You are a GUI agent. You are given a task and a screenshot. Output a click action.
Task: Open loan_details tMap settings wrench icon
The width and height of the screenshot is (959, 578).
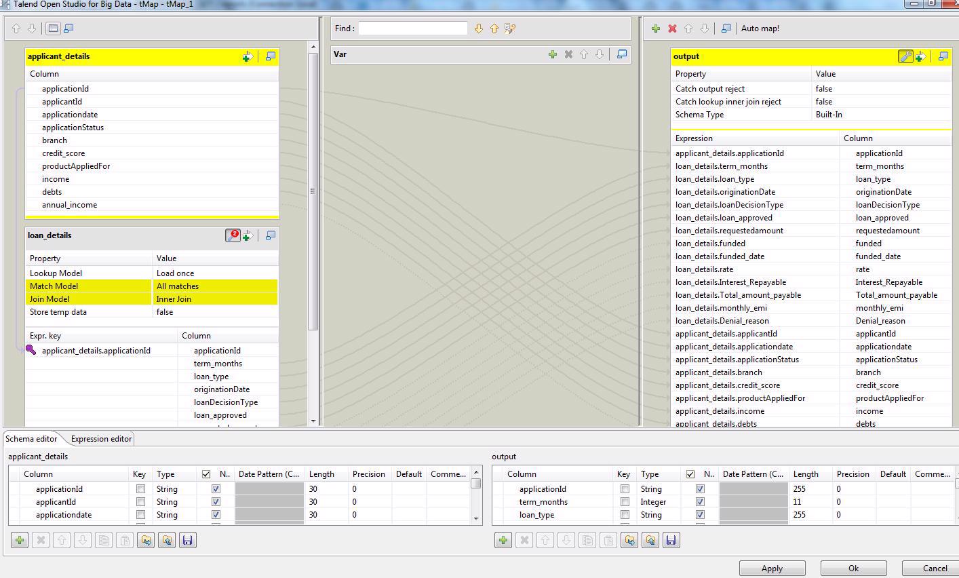coord(233,235)
